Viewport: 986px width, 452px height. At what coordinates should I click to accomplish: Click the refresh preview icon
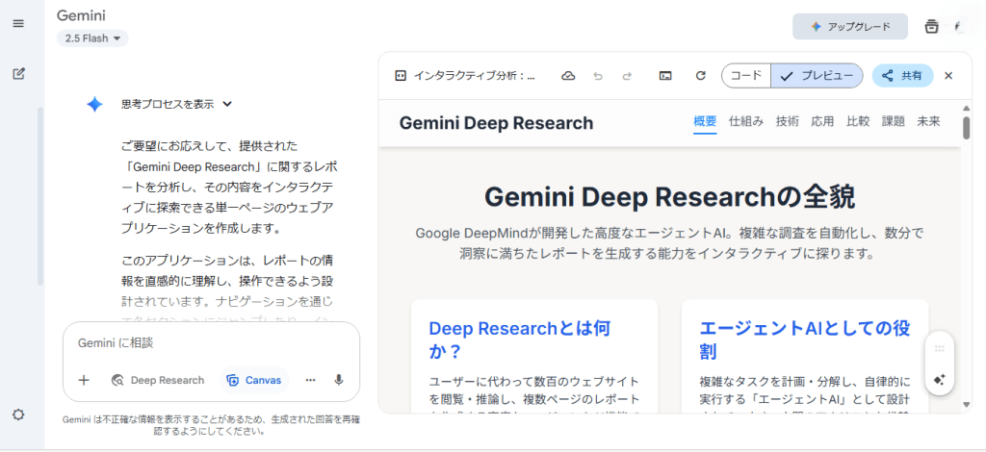[701, 76]
